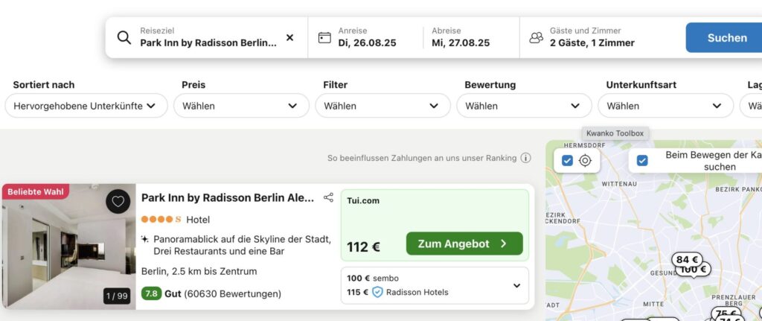Click the 'Sortiert nach' label
The height and width of the screenshot is (321, 762).
pyautogui.click(x=44, y=85)
